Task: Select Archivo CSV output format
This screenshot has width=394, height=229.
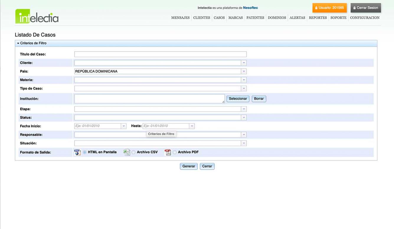Action: click(x=134, y=152)
